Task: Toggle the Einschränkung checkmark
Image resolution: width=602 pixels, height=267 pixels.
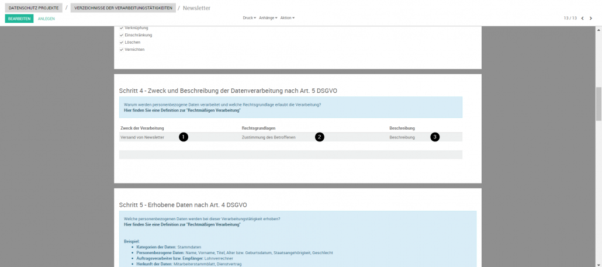Action: coord(122,35)
